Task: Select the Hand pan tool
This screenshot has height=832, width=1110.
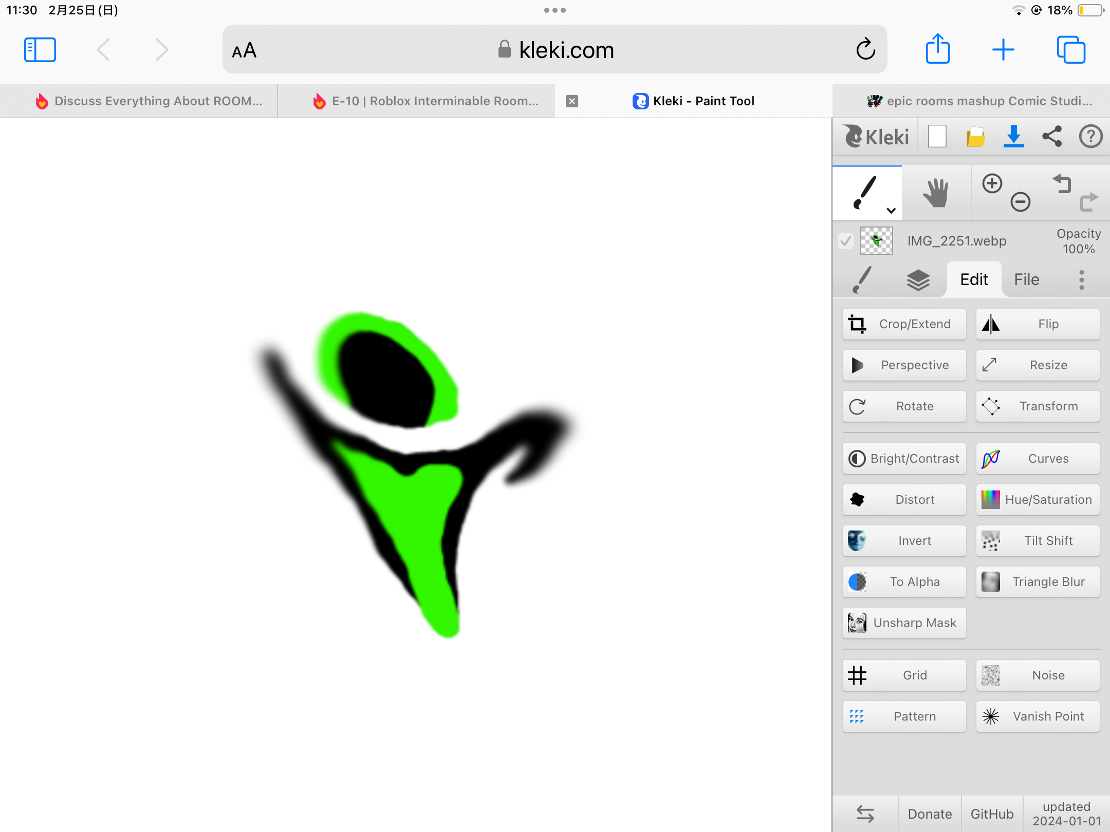Action: [936, 193]
